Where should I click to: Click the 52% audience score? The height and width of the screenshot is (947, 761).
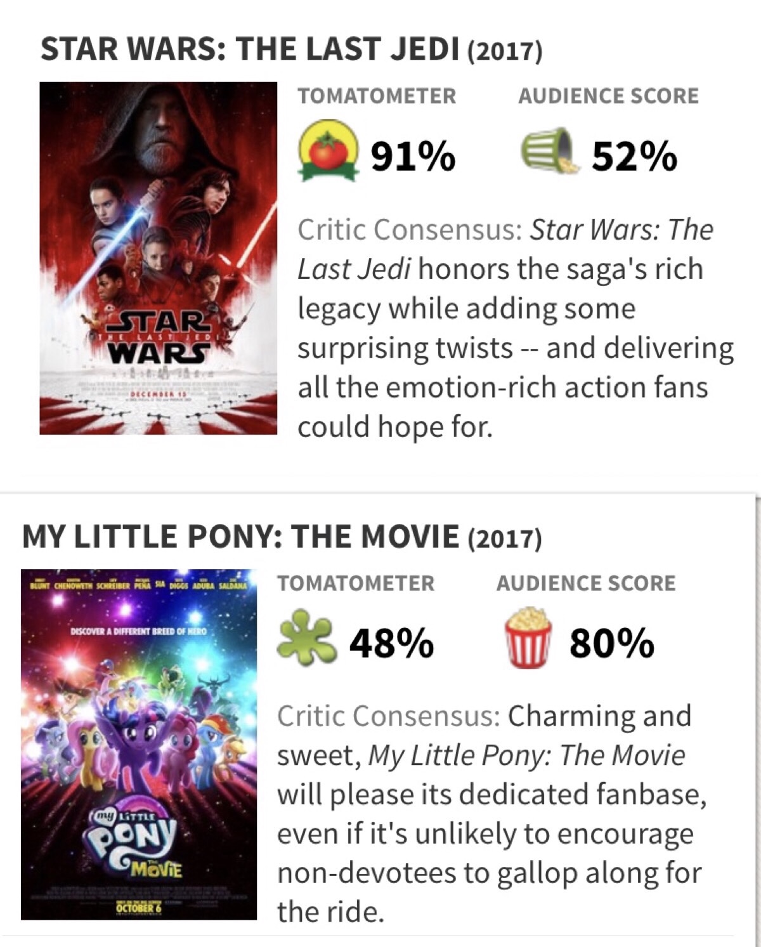pos(634,156)
